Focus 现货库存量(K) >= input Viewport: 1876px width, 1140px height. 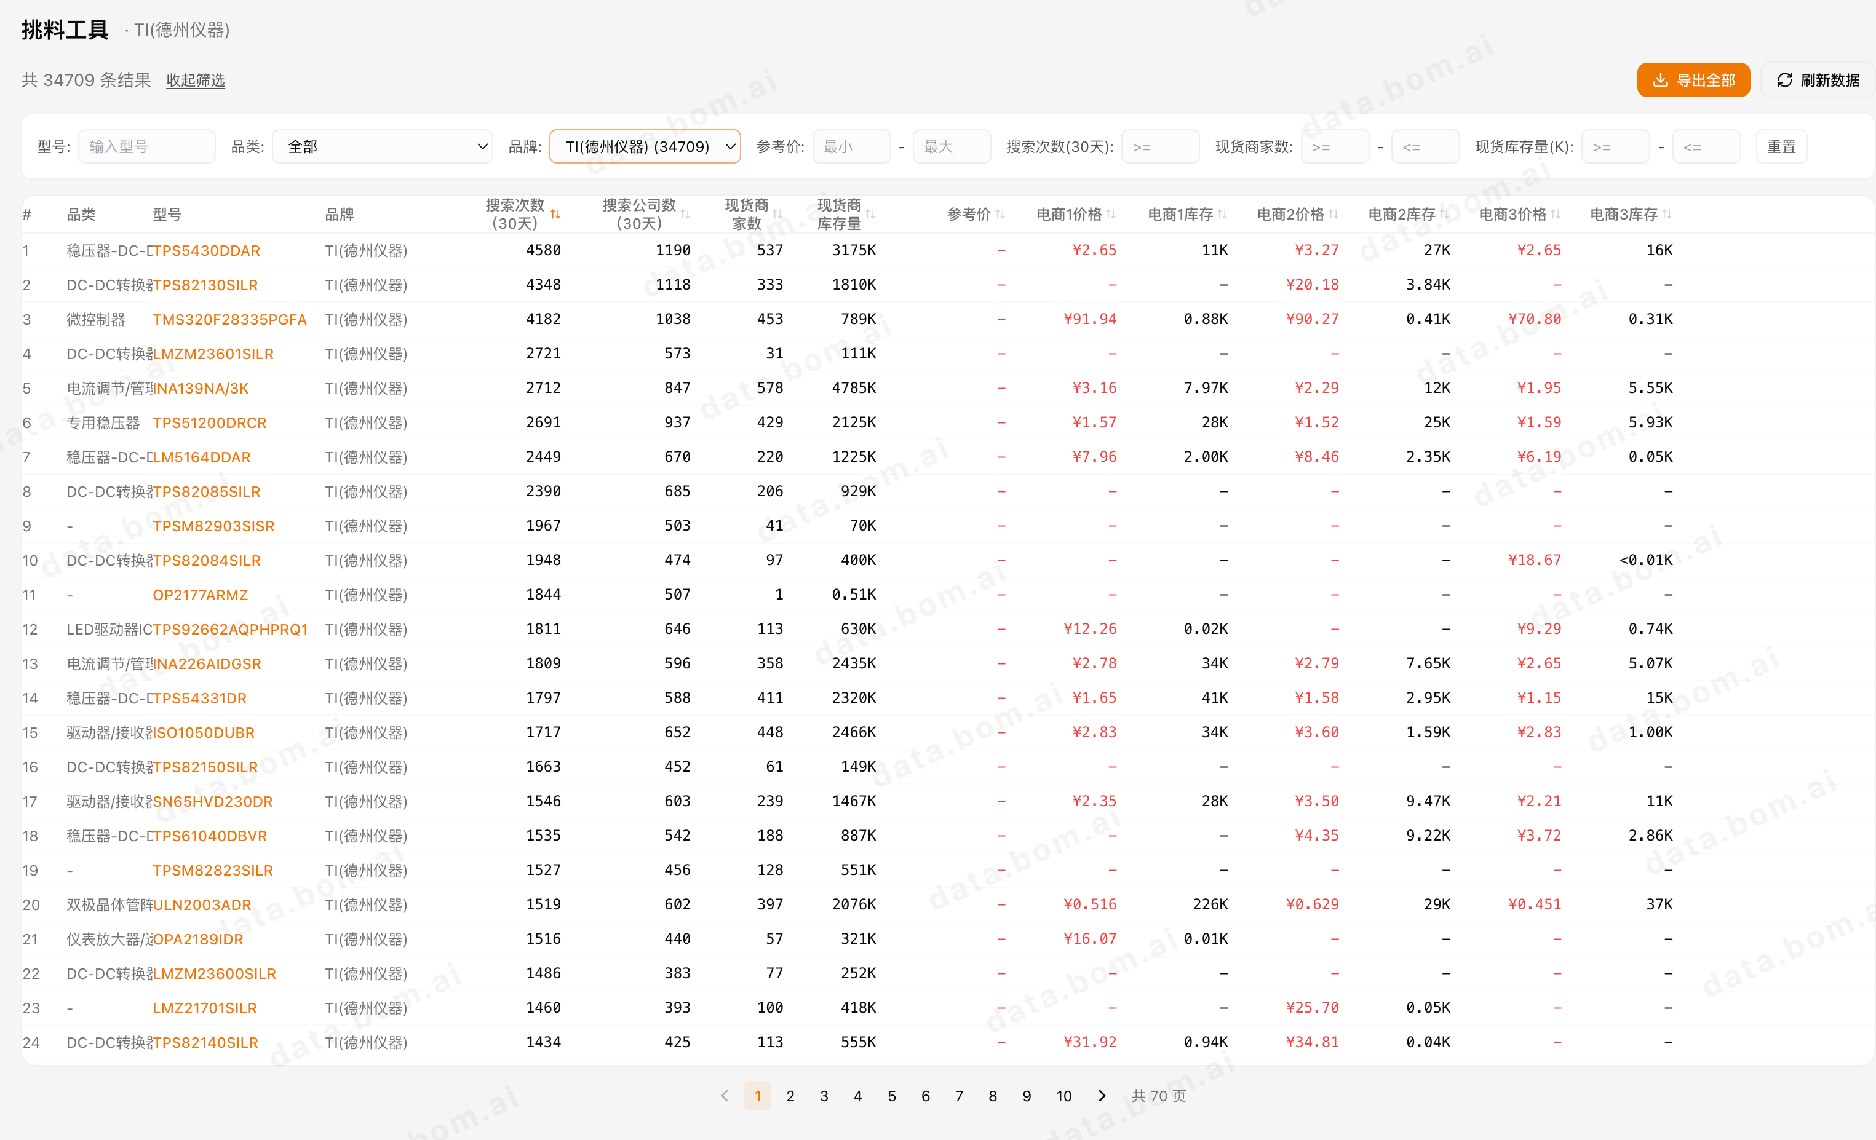click(x=1616, y=147)
